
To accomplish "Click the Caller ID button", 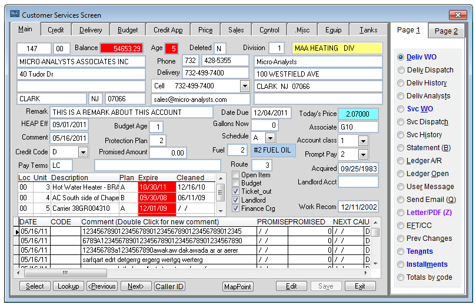I will point(169,286).
